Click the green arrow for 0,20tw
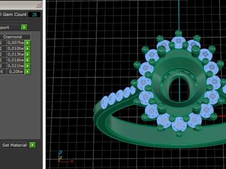Viewport: 226px width, 169px height. click(27, 72)
